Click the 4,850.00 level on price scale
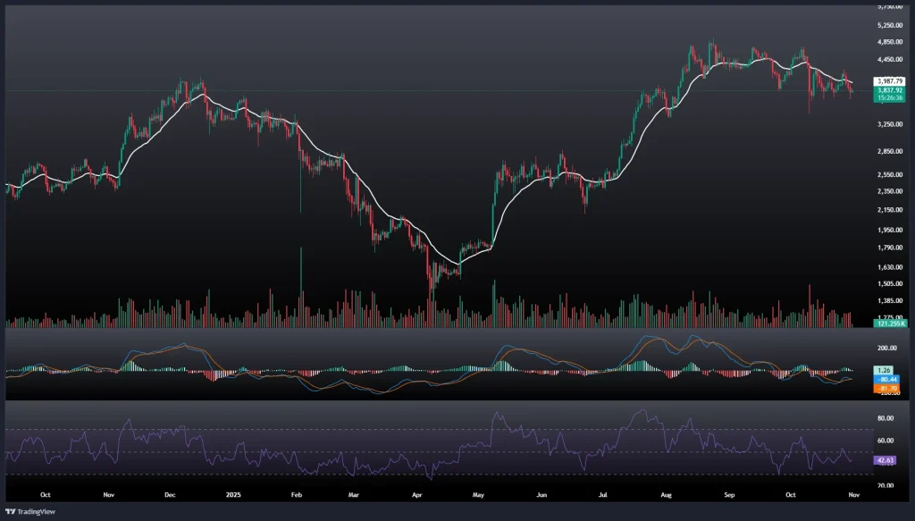 [x=889, y=42]
